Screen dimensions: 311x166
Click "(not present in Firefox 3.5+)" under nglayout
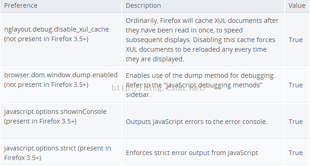pyautogui.click(x=46, y=39)
